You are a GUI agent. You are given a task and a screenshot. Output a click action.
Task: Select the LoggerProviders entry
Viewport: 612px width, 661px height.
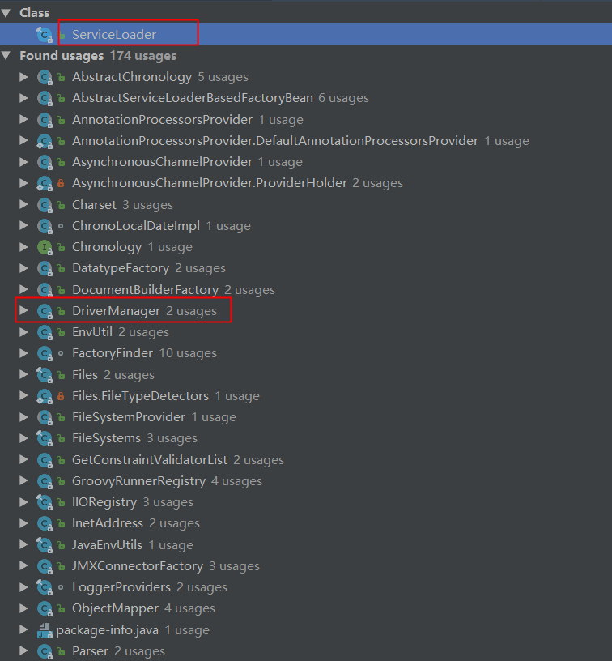tap(150, 586)
